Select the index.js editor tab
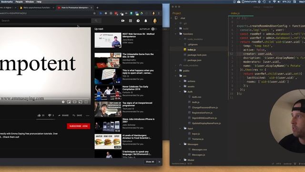 pos(235,13)
